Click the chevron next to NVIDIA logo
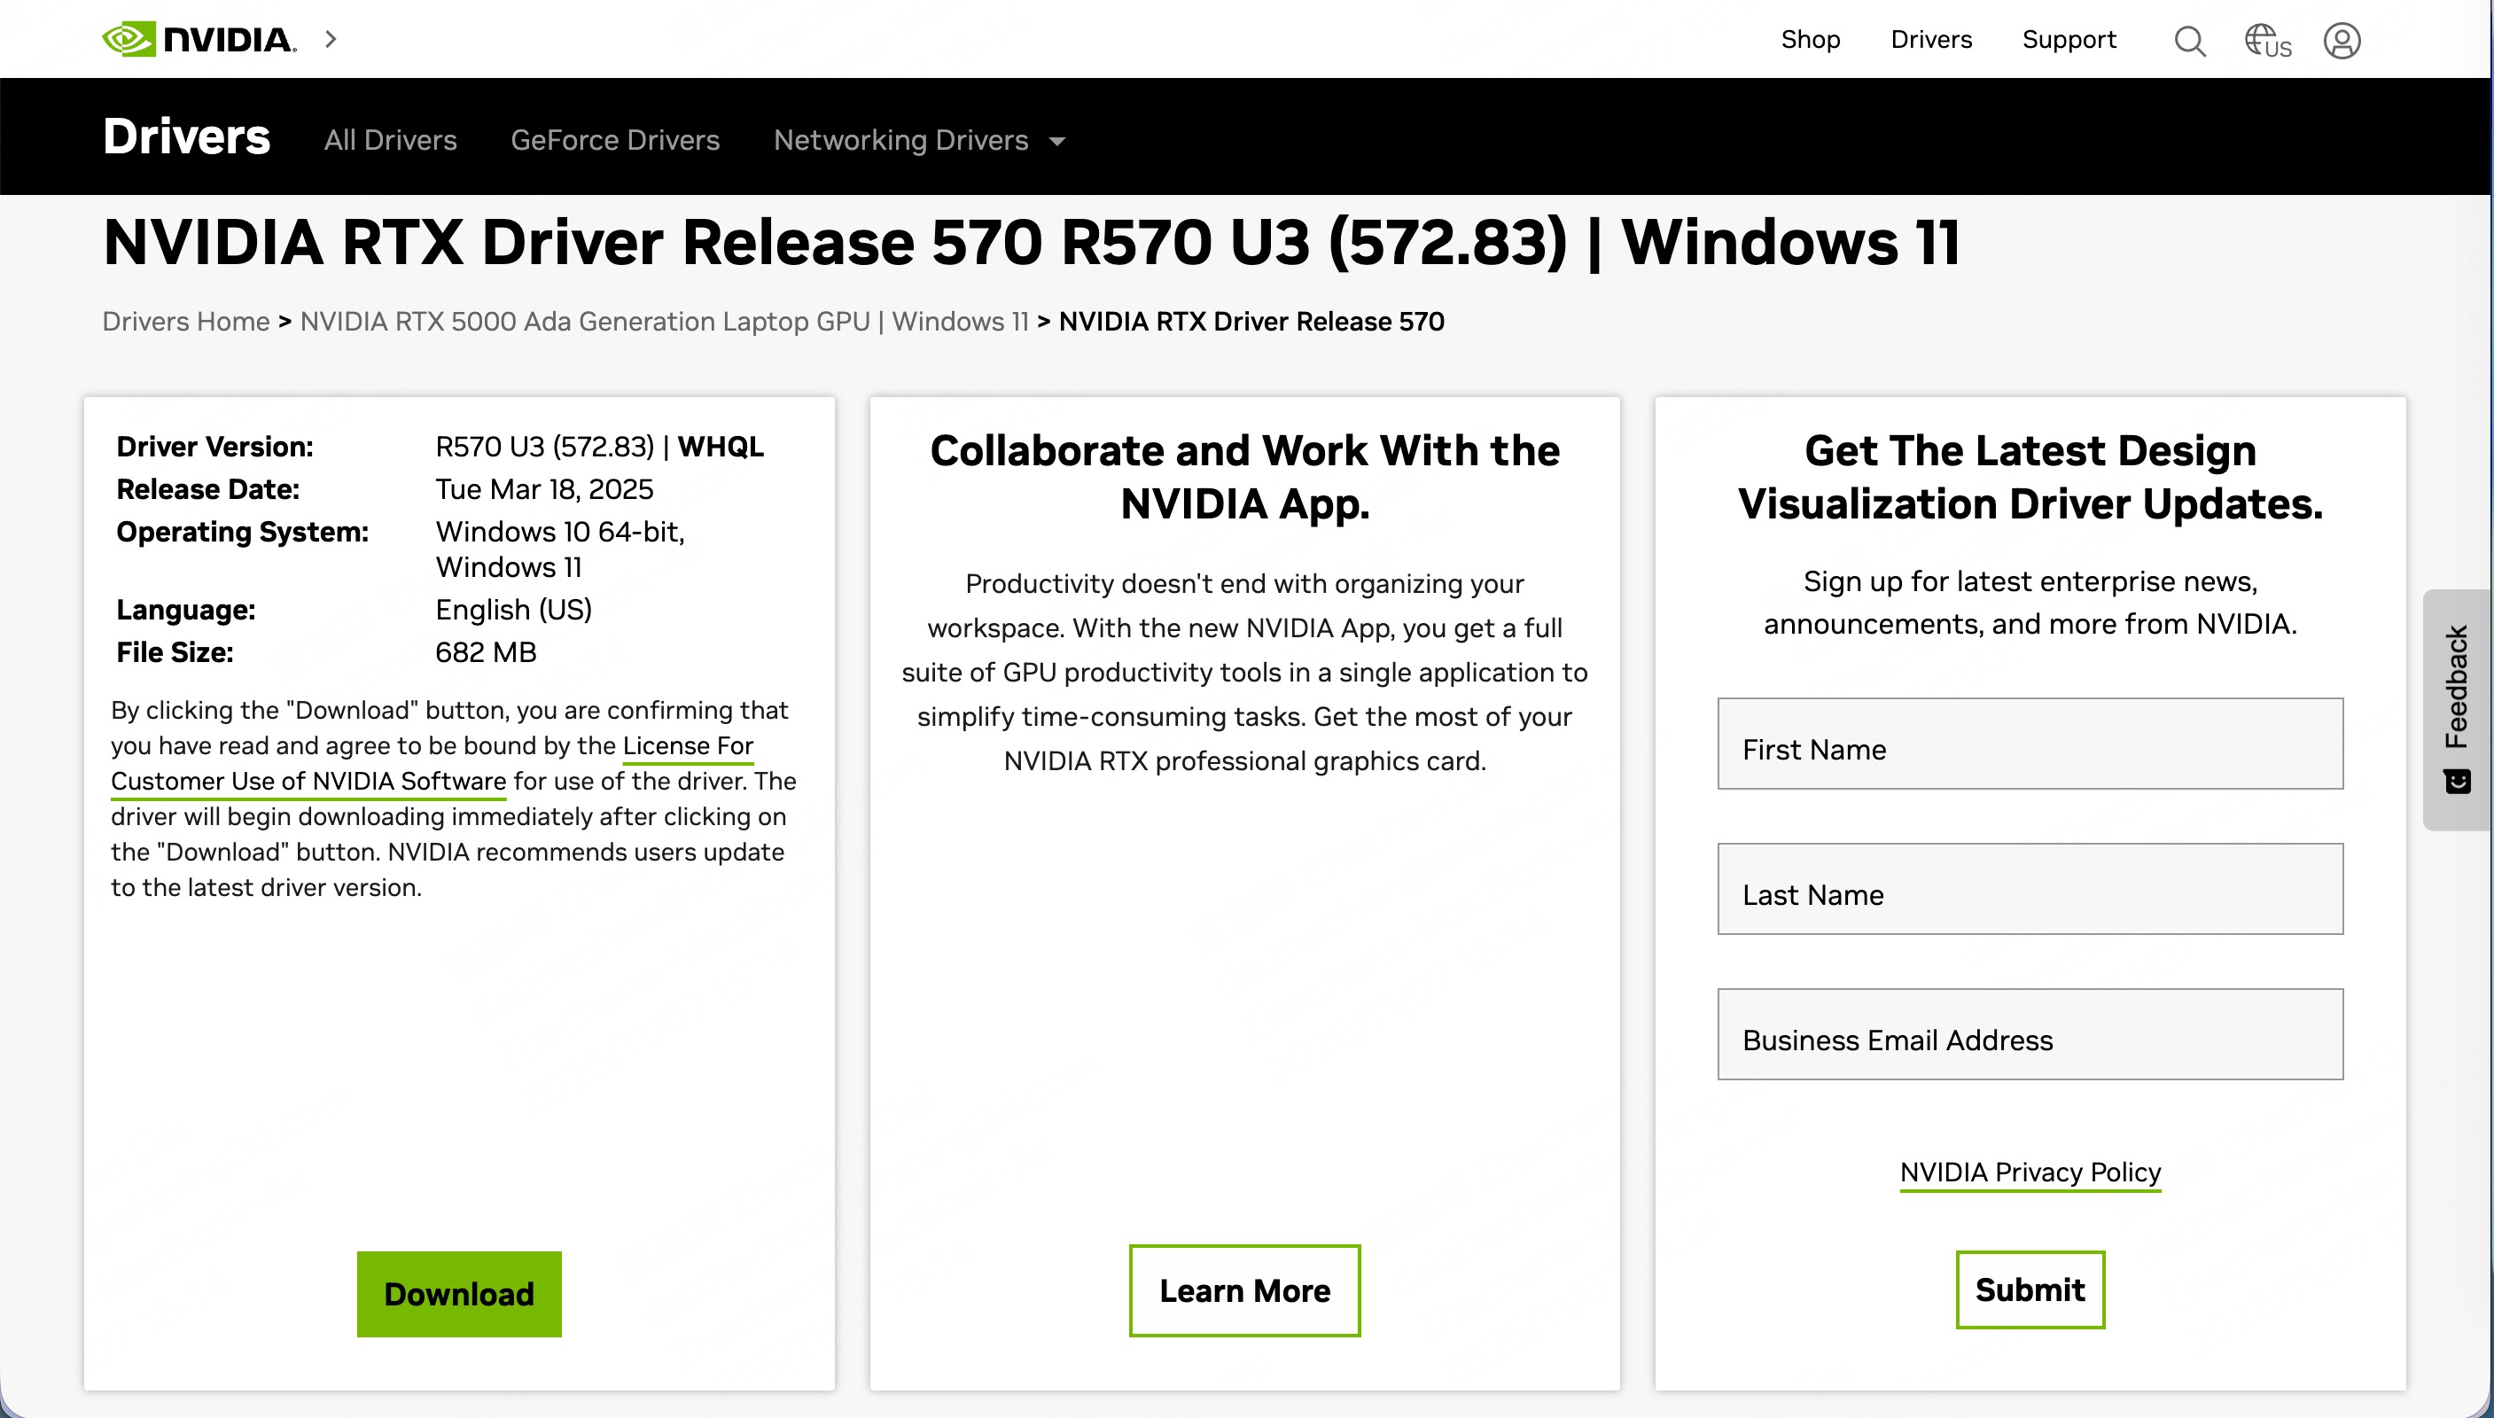 tap(331, 39)
